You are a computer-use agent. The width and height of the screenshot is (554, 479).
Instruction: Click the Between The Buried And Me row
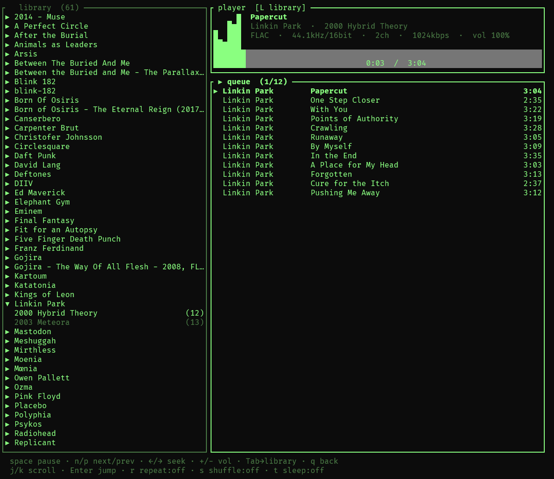tap(105, 63)
